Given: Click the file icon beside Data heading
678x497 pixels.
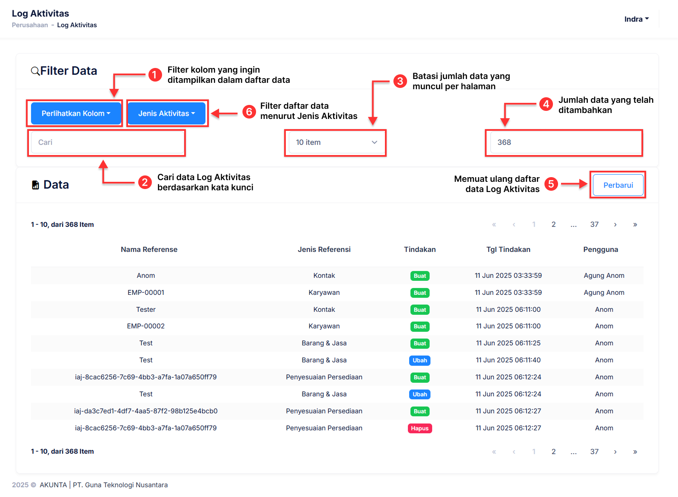Looking at the screenshot, I should pos(36,185).
